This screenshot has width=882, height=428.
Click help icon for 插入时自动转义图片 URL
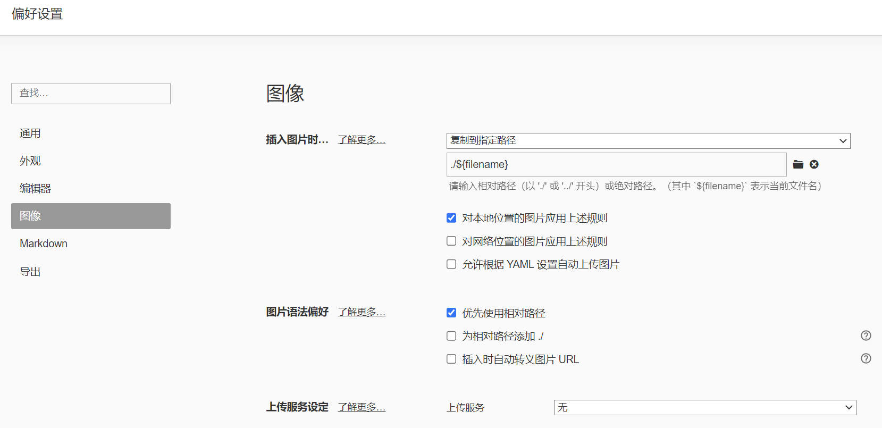[866, 358]
